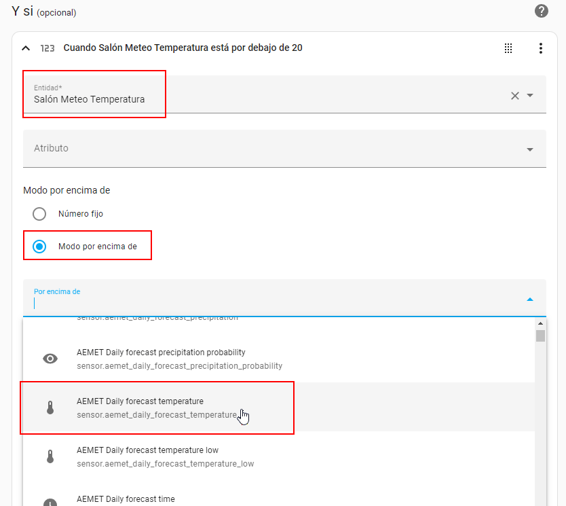Click the scrollbar up arrow in entity list
This screenshot has height=506, width=566.
pos(540,323)
